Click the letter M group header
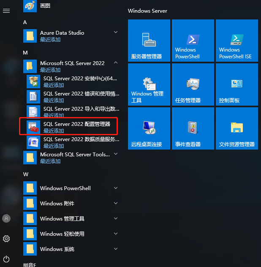261x267 pixels. tap(25, 53)
